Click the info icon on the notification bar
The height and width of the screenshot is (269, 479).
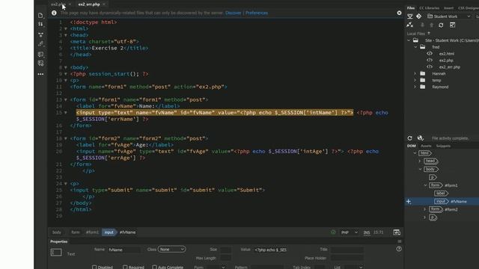tap(54, 13)
